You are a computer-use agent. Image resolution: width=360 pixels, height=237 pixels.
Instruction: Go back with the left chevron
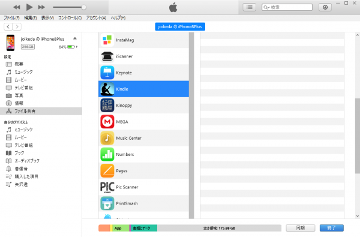[8, 26]
